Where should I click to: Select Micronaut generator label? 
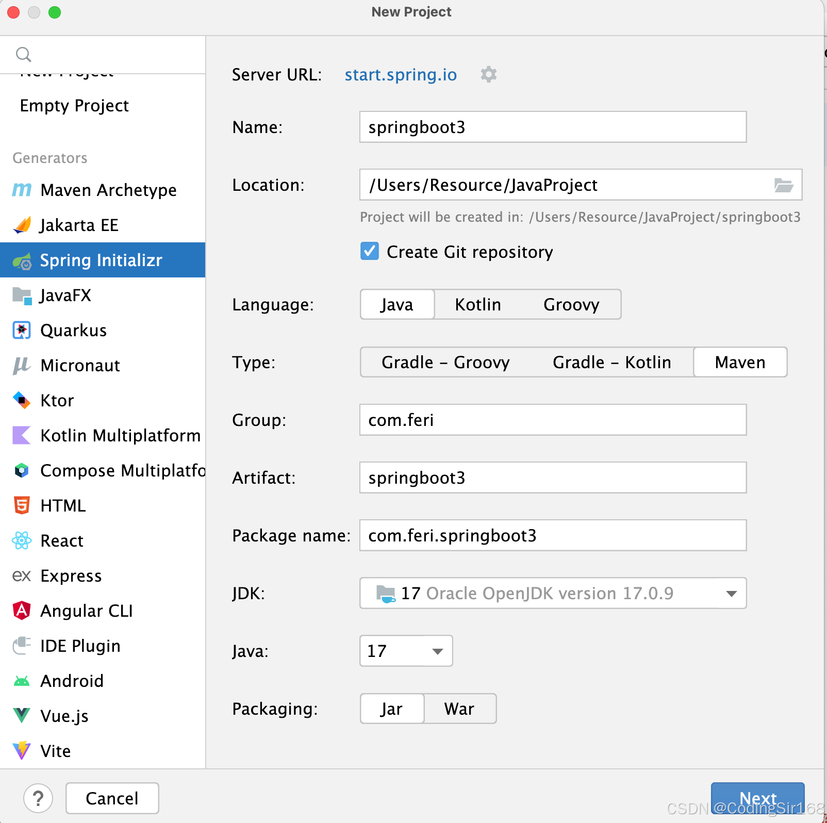pyautogui.click(x=80, y=366)
